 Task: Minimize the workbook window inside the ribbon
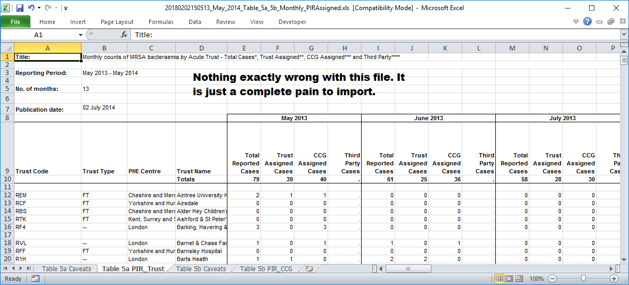coord(599,22)
